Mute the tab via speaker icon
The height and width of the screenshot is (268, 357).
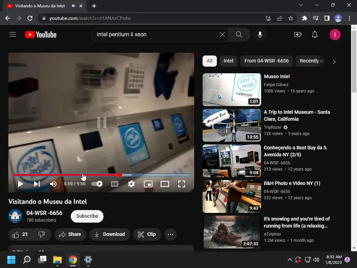[x=73, y=6]
